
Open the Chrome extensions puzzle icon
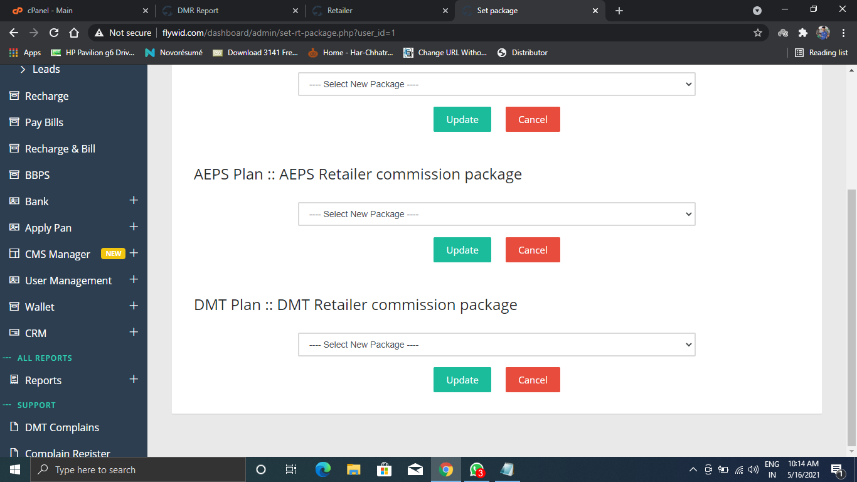coord(802,33)
